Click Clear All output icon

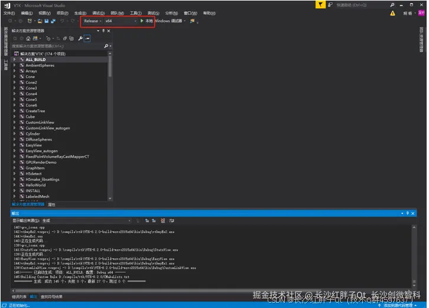pyautogui.click(x=162, y=221)
